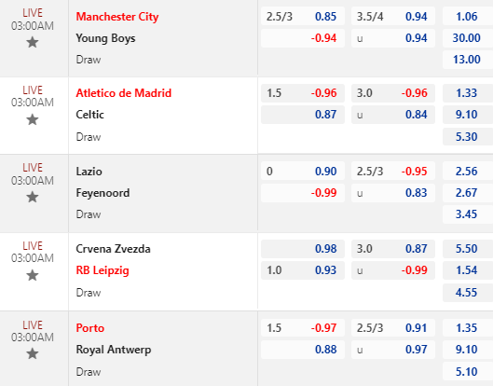The height and width of the screenshot is (386, 493).
Task: Choose draw odds 13.00 for Manchester City match
Action: [468, 60]
